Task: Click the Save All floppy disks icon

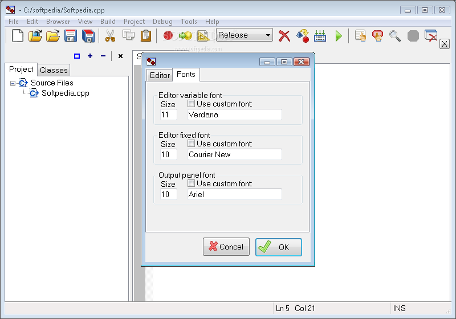Action: coord(88,36)
